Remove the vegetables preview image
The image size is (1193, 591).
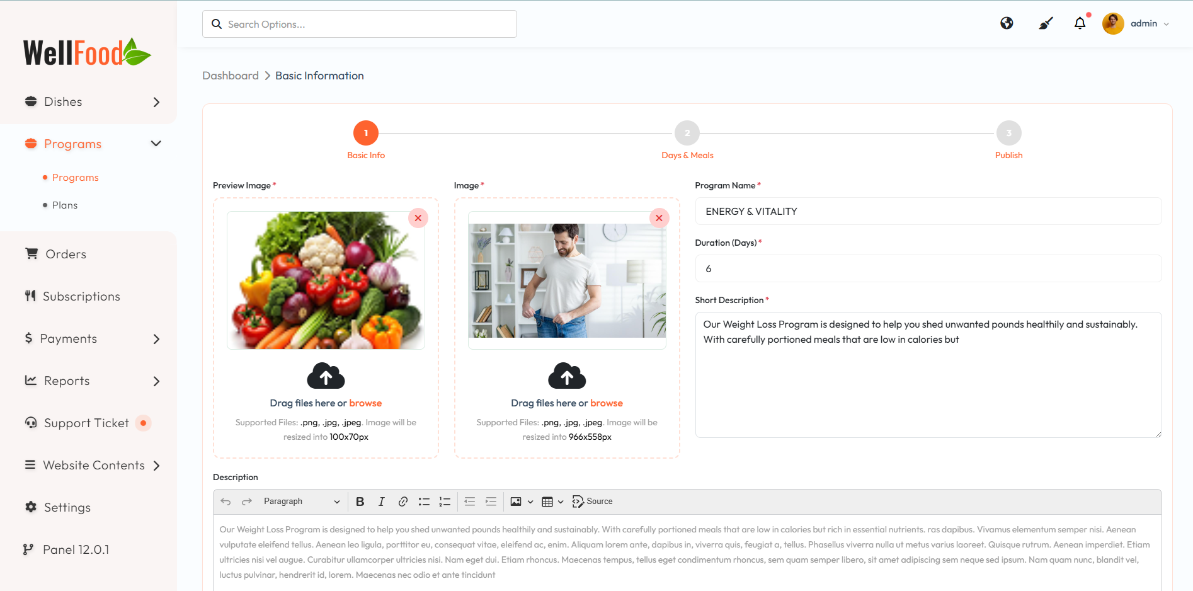point(418,218)
